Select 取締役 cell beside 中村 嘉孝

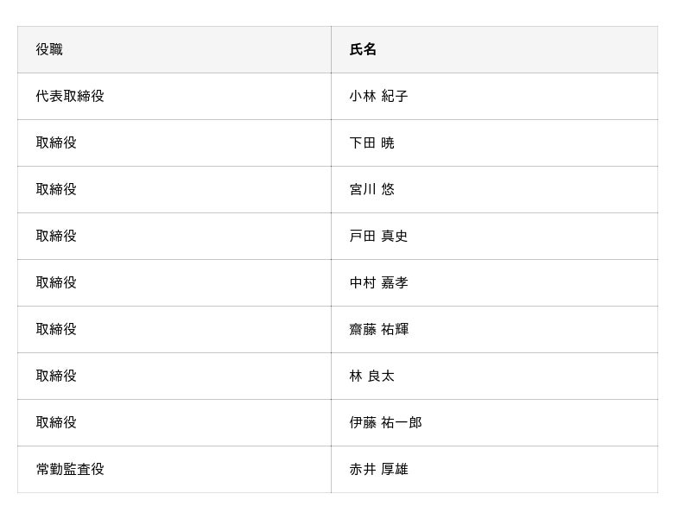click(x=56, y=283)
